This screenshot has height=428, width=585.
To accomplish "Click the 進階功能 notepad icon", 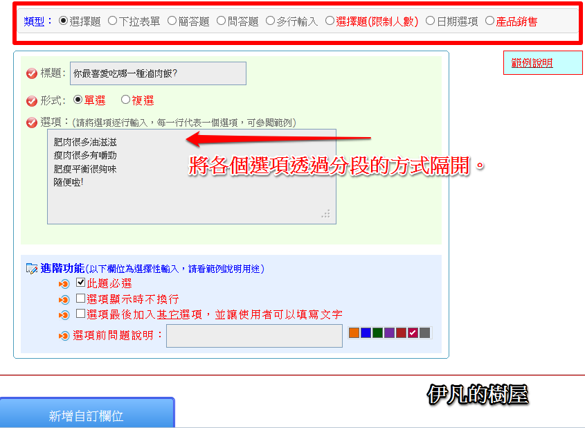I will (32, 268).
